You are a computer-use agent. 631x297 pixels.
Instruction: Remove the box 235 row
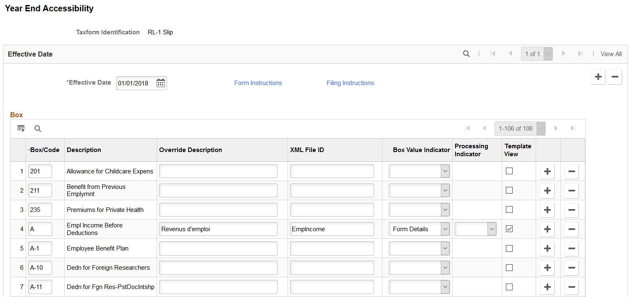click(x=571, y=210)
